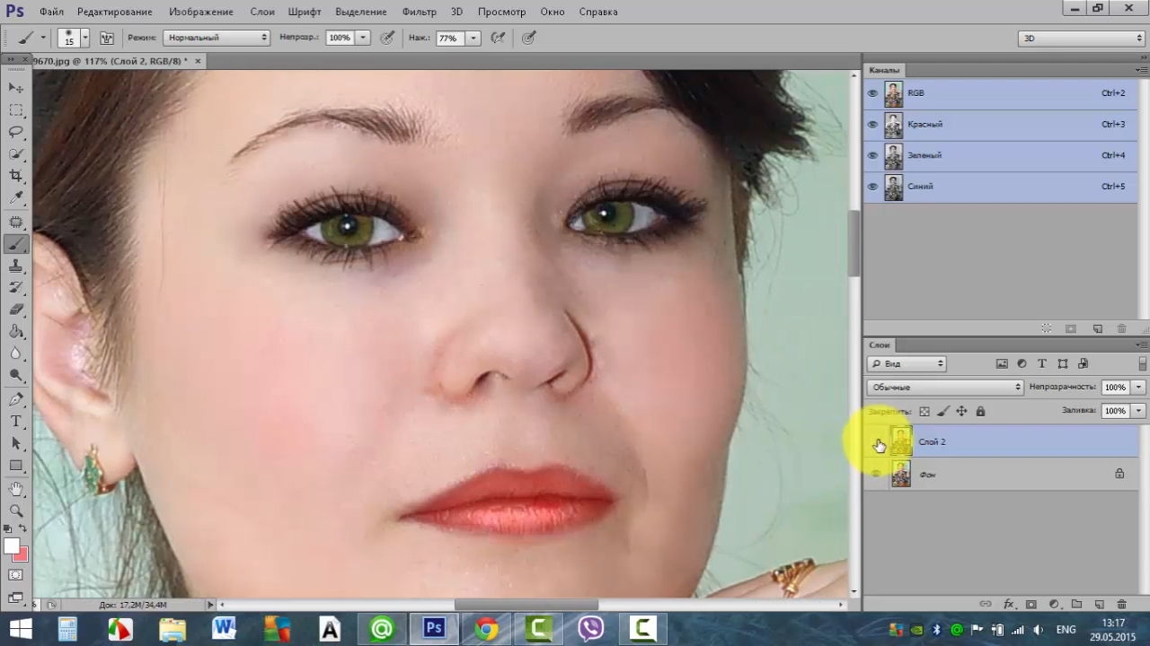
Task: Create a new layer in Layers panel
Action: tap(1099, 605)
